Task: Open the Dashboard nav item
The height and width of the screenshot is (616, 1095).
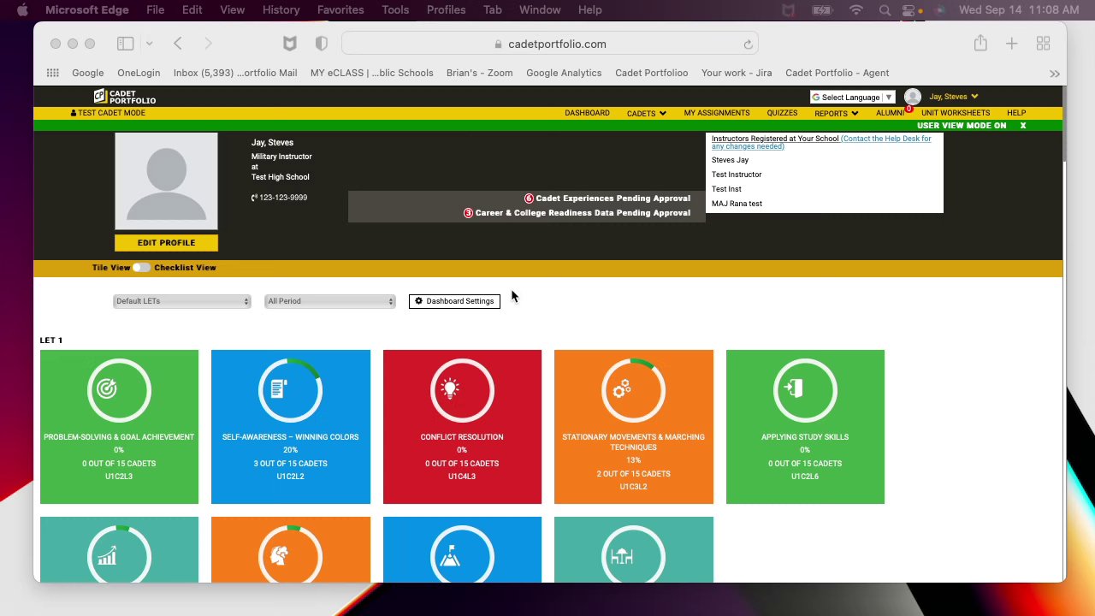Action: tap(587, 113)
